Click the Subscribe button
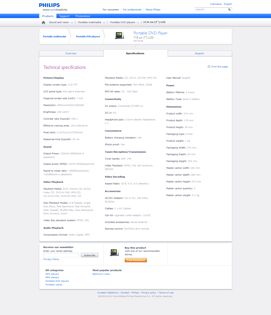Viewport: 271px width, 315px height. (90, 255)
